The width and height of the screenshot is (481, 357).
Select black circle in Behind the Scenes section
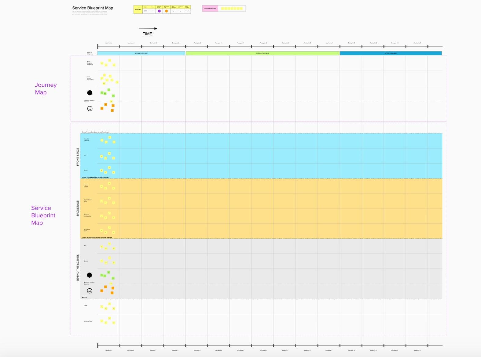click(90, 275)
